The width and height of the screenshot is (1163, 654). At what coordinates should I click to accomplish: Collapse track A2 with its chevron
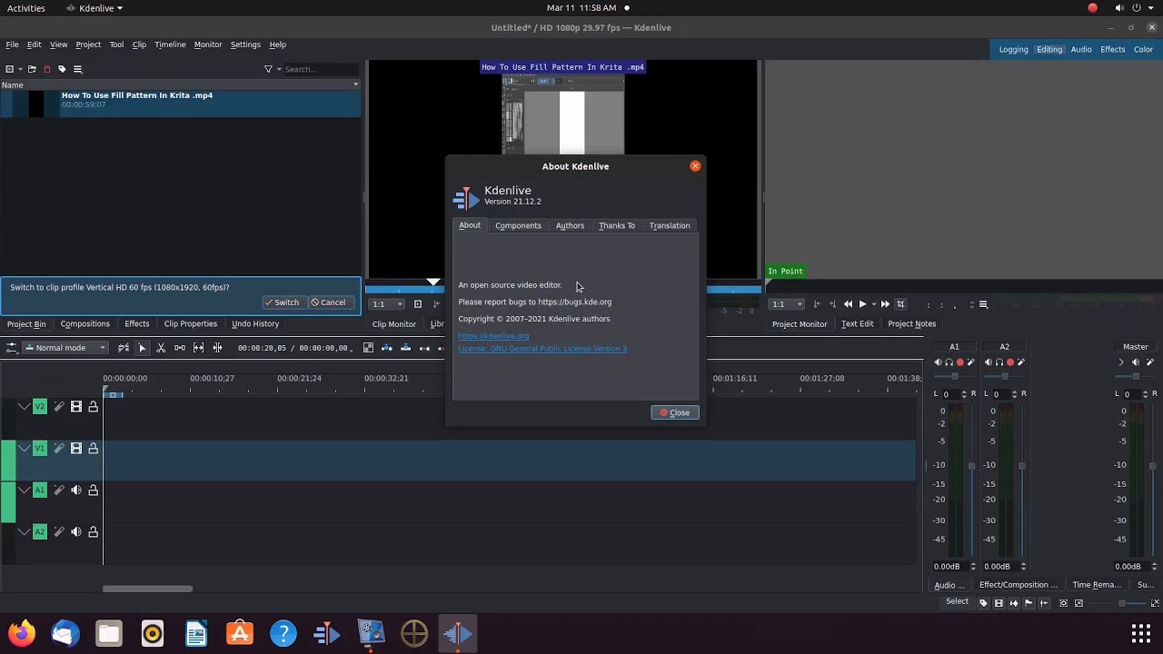coord(25,532)
